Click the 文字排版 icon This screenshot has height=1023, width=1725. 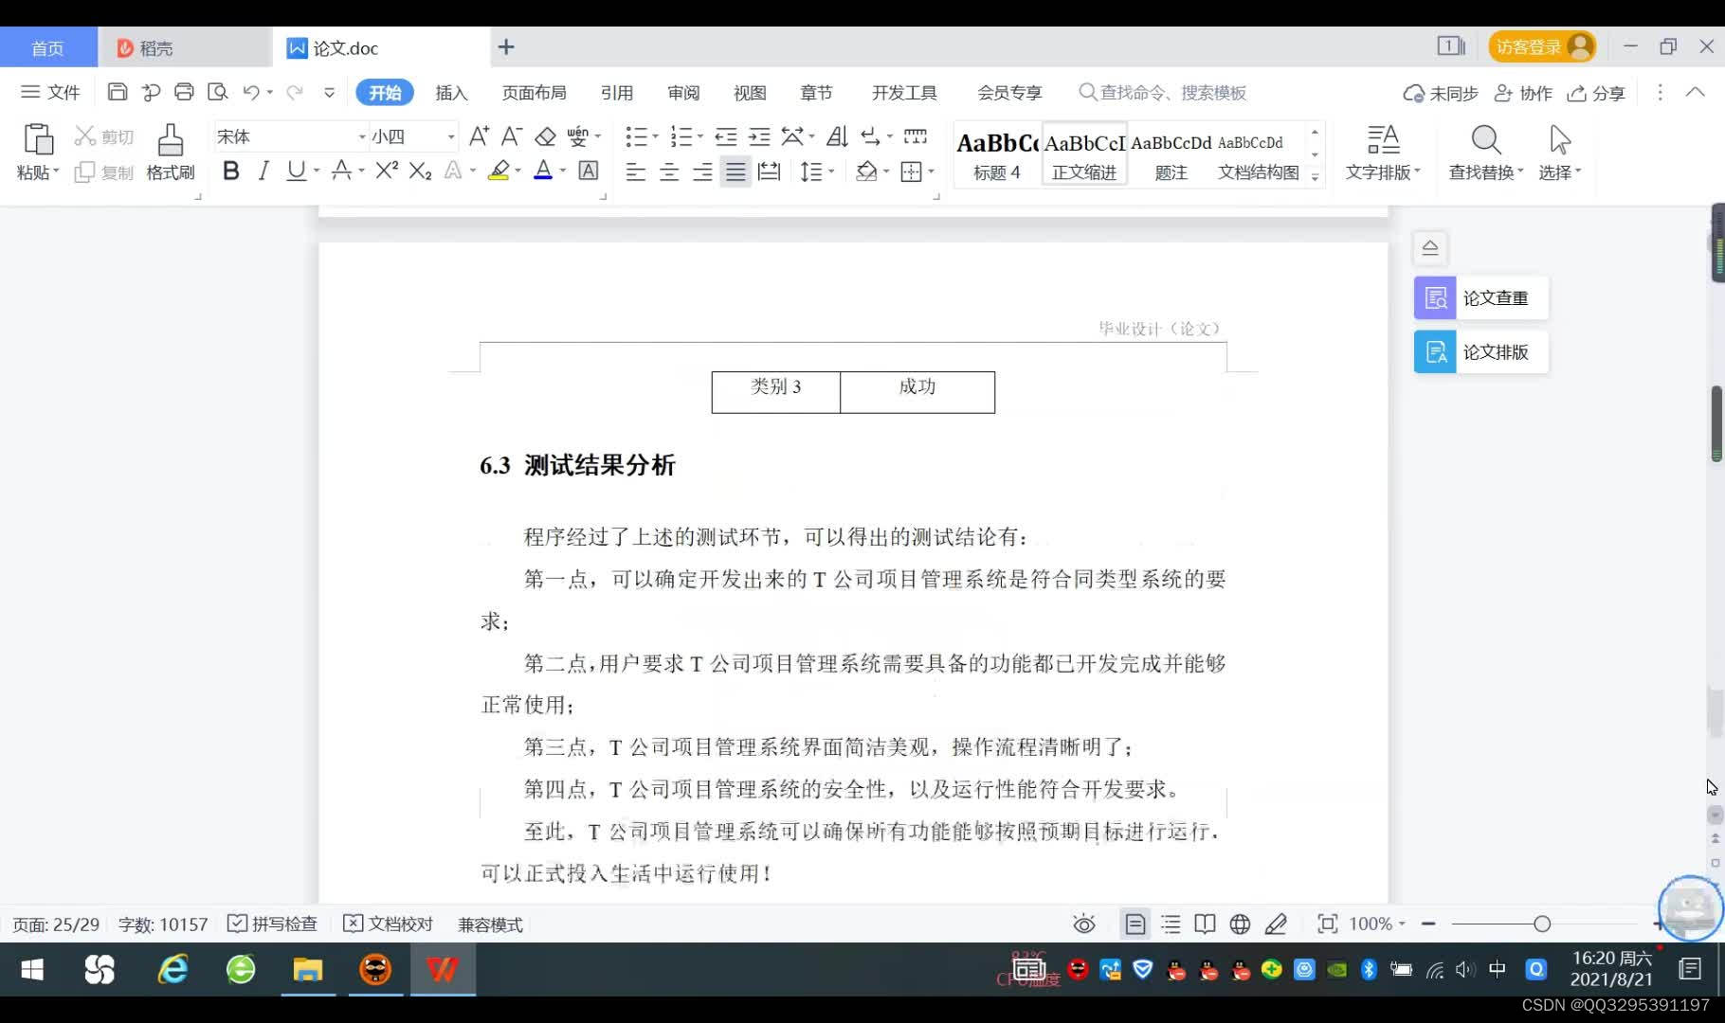click(1384, 140)
